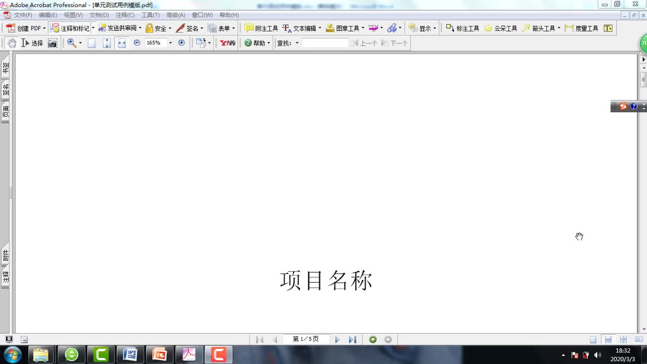Toggle Fit Width view
Image resolution: width=647 pixels, height=364 pixels.
(121, 43)
